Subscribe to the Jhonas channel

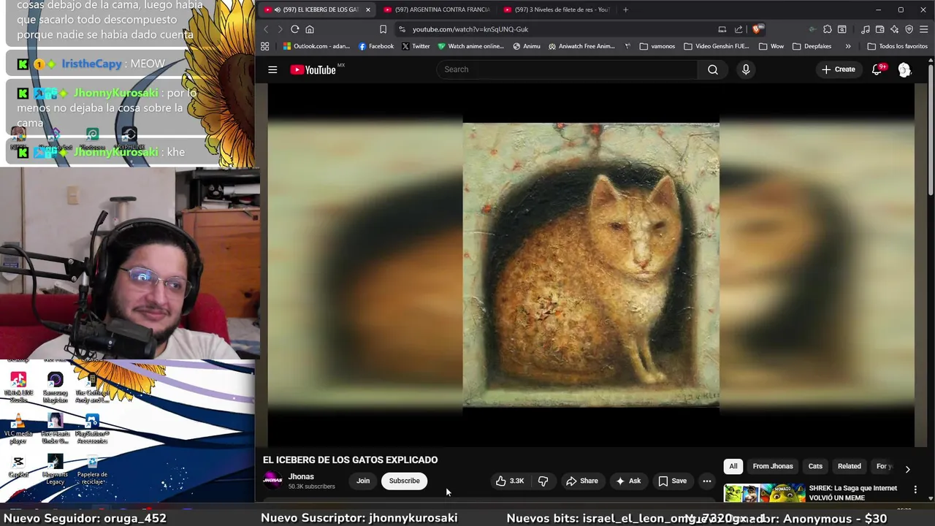pos(404,481)
